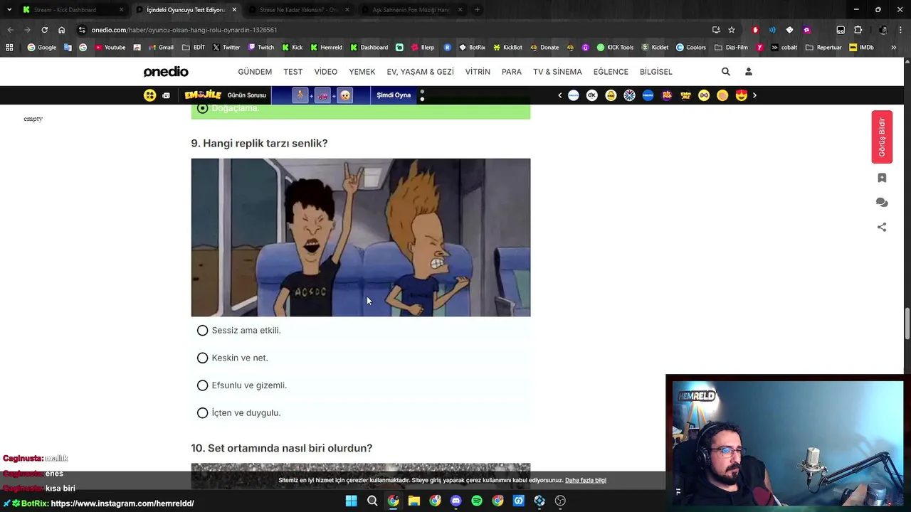Show more bookmarks with the overflow chevron
This screenshot has height=512, width=911.
click(x=894, y=48)
